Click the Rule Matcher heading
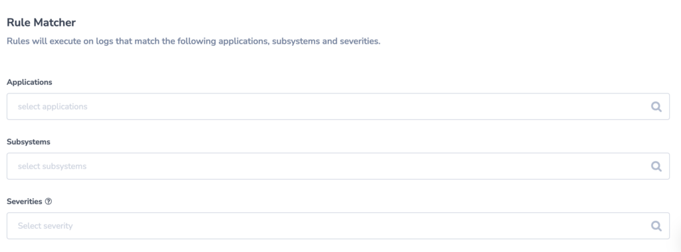 tap(41, 23)
